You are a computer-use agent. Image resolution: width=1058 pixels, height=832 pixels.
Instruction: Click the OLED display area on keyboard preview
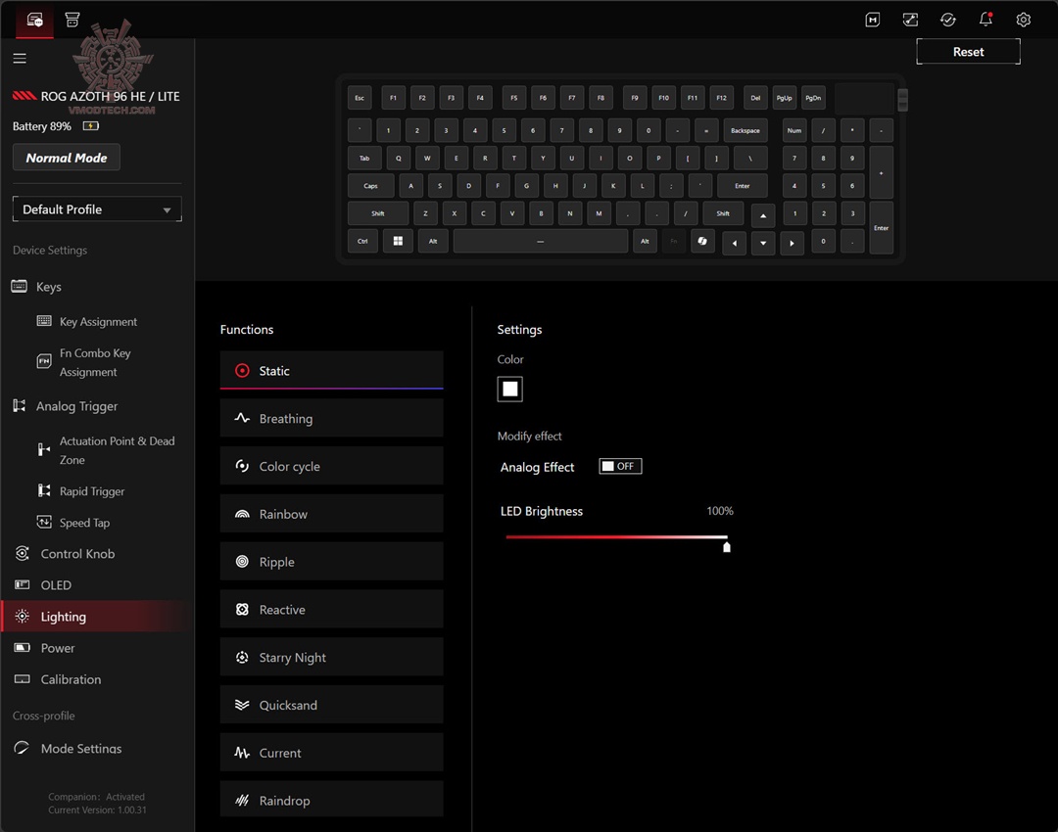click(864, 99)
